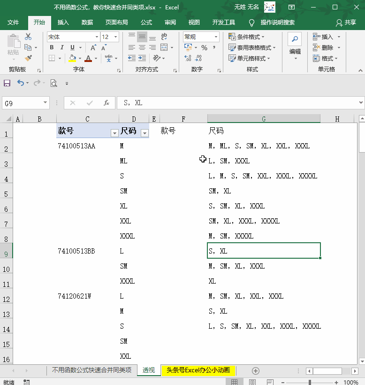Expand the Name Box dropdown
Image resolution: width=365 pixels, height=385 pixels.
tap(45, 102)
